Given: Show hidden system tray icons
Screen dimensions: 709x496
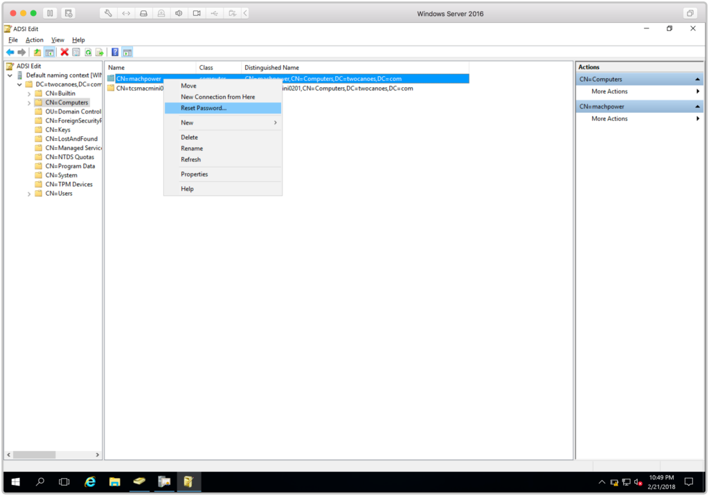Looking at the screenshot, I should click(x=602, y=482).
